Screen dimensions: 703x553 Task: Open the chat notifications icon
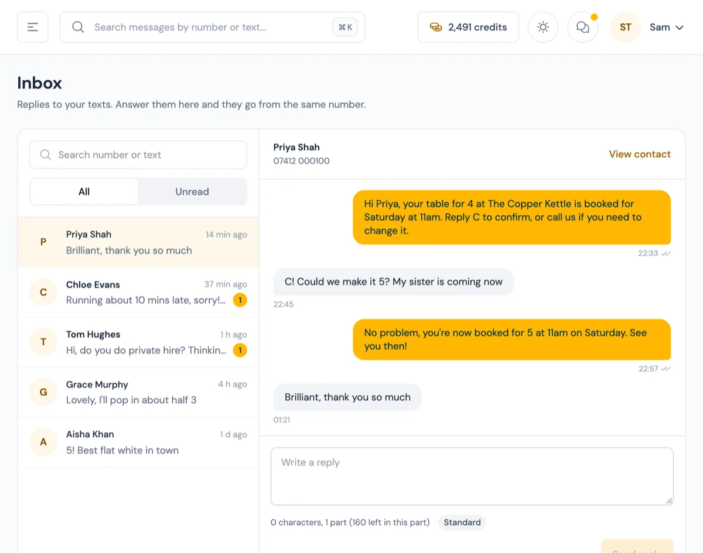tap(583, 27)
